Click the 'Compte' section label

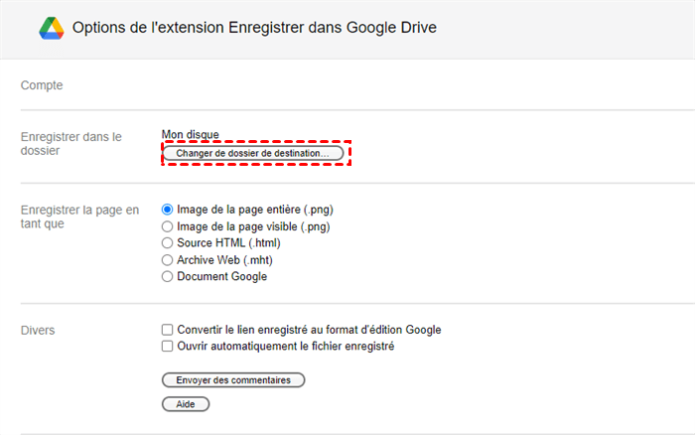click(x=42, y=85)
